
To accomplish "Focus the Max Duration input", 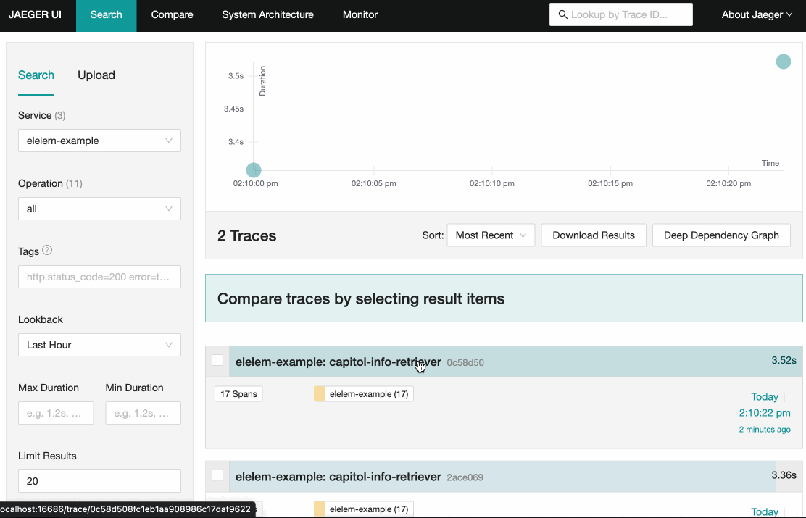I will (x=56, y=413).
